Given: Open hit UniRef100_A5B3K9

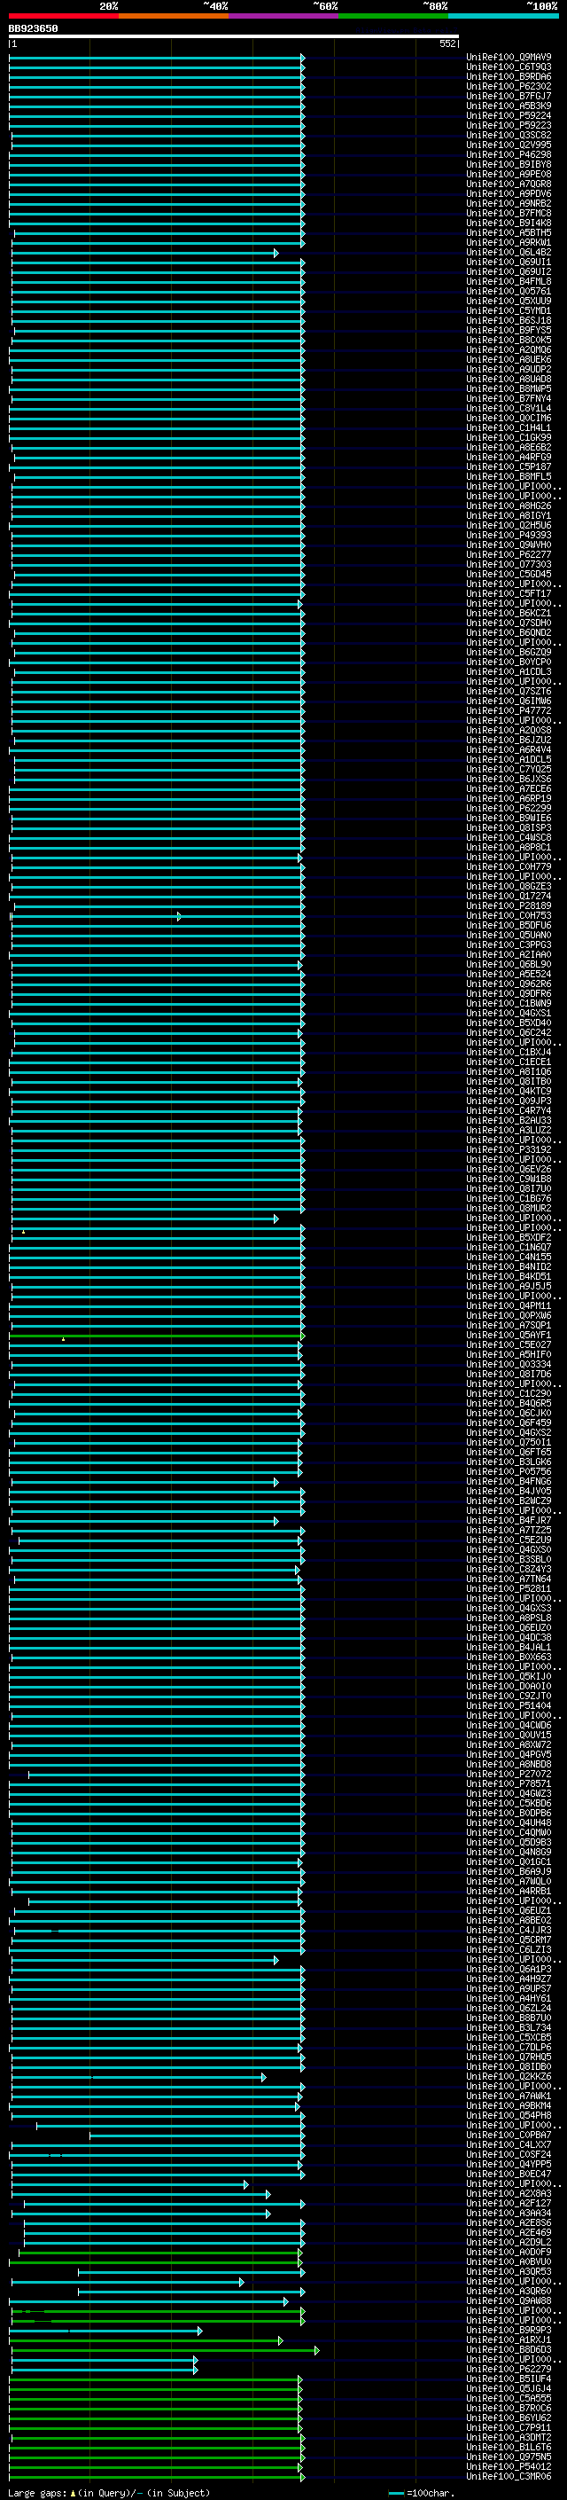Looking at the screenshot, I should coord(509,106).
